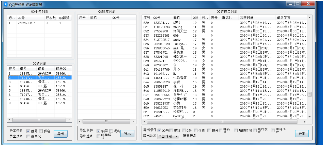323x146 pixels.
Task: Enable 群号 checkbox in QQ群列表 export options
Action: click(28, 131)
